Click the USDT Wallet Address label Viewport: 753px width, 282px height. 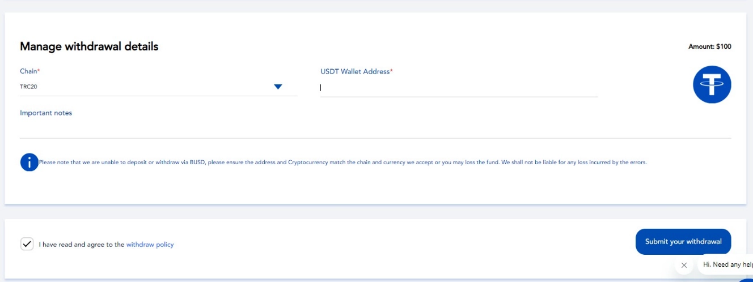click(x=355, y=71)
